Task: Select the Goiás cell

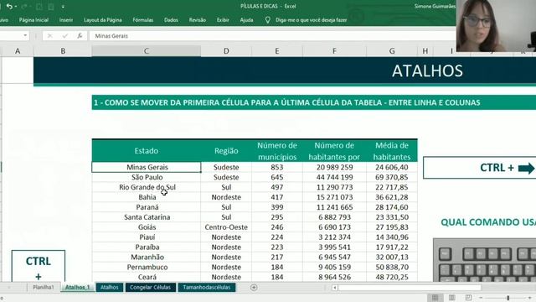Action: point(147,227)
